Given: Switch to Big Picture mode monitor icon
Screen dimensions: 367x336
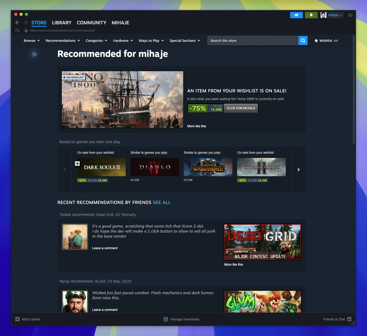Looking at the screenshot, I should (350, 15).
